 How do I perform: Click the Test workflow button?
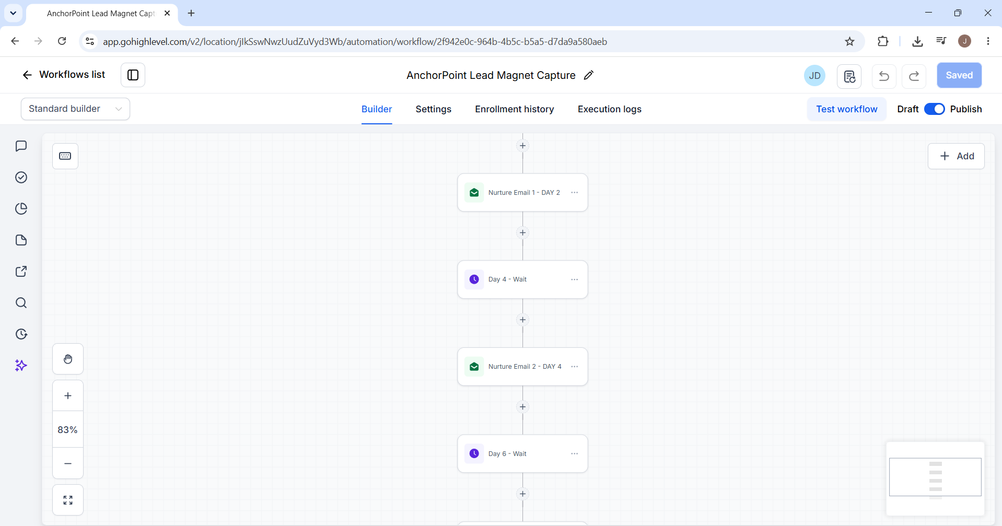pyautogui.click(x=846, y=109)
